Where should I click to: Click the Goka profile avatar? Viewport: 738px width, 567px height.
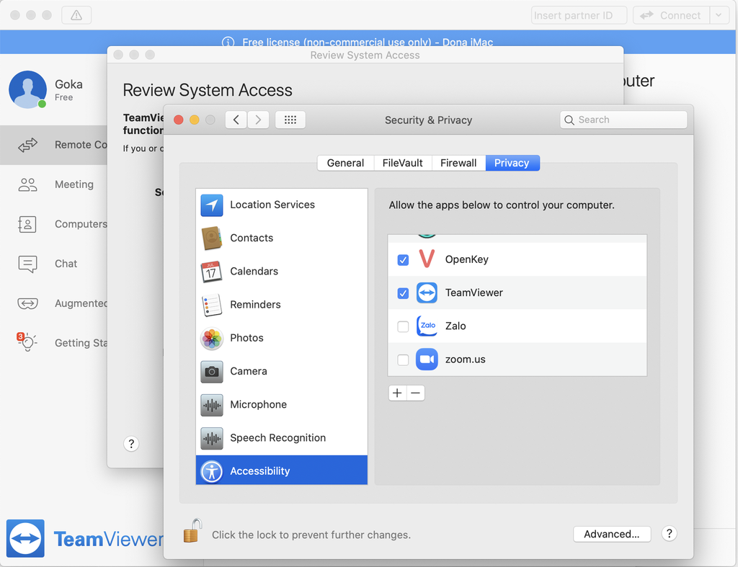28,89
